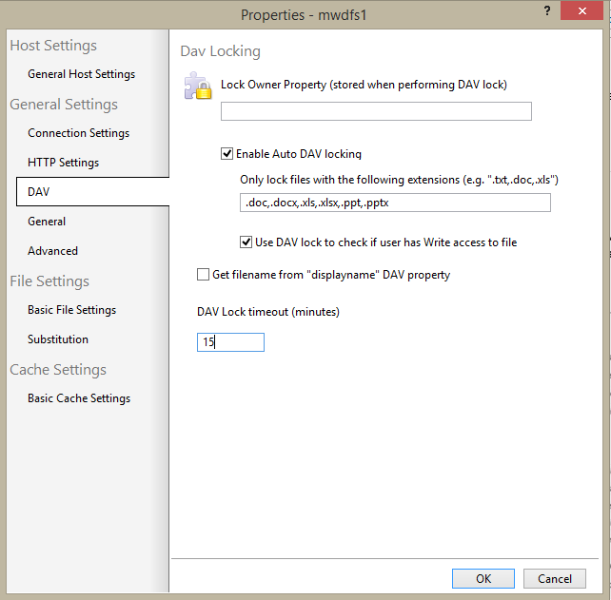Click the OK button
The height and width of the screenshot is (600, 611).
[x=483, y=578]
